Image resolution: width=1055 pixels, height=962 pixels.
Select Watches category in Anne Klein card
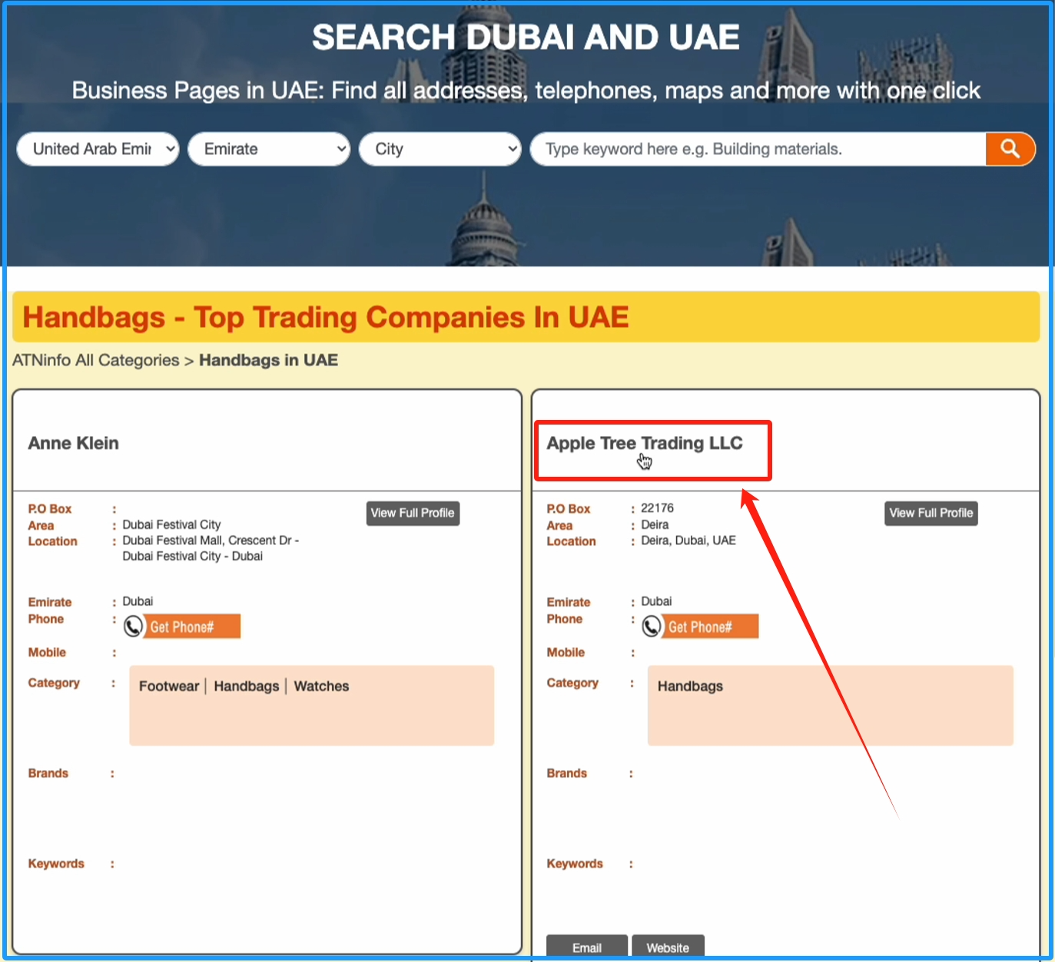[x=321, y=686]
